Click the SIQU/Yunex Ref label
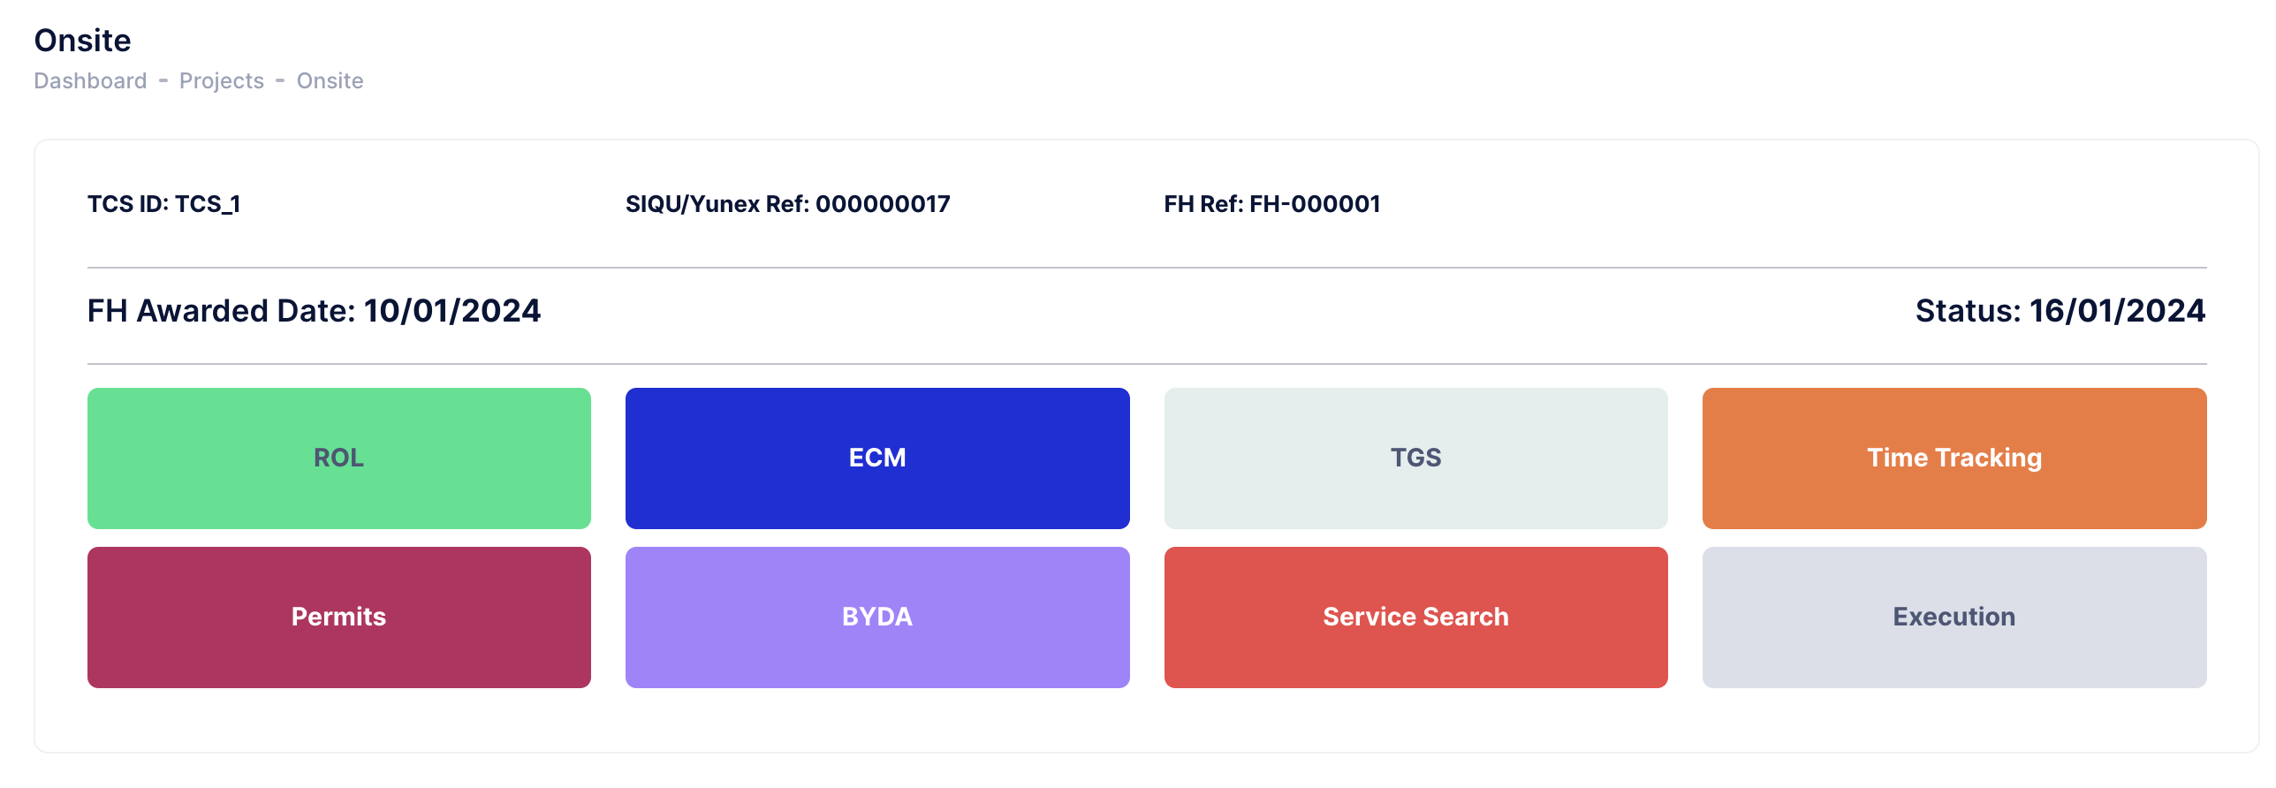 point(717,204)
